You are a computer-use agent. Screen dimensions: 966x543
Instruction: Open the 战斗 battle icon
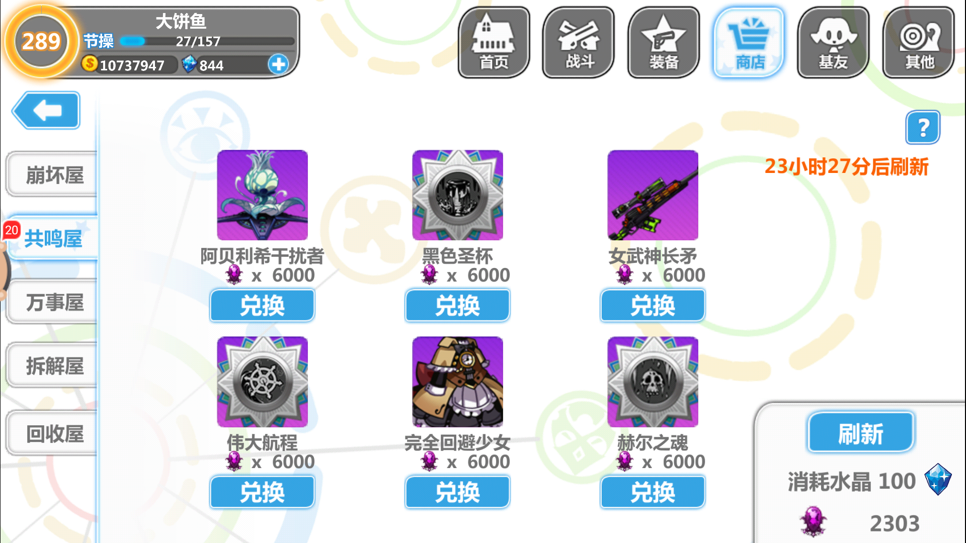[579, 42]
